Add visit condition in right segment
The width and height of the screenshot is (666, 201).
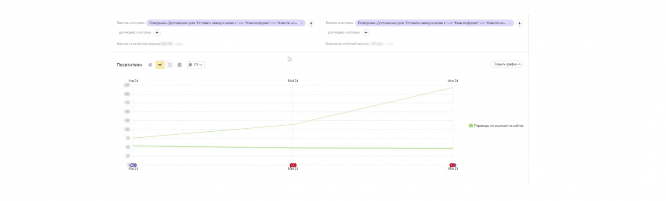(519, 23)
